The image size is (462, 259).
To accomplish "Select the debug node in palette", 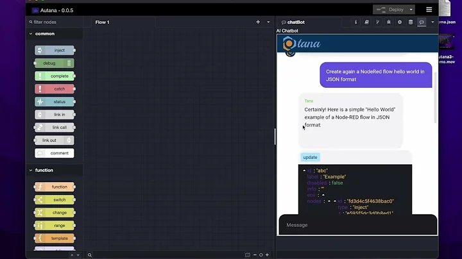I will coord(55,63).
